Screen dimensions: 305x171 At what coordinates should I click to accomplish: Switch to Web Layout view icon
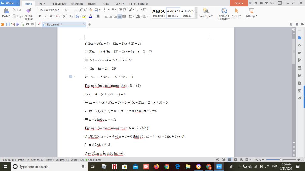pyautogui.click(x=241, y=159)
